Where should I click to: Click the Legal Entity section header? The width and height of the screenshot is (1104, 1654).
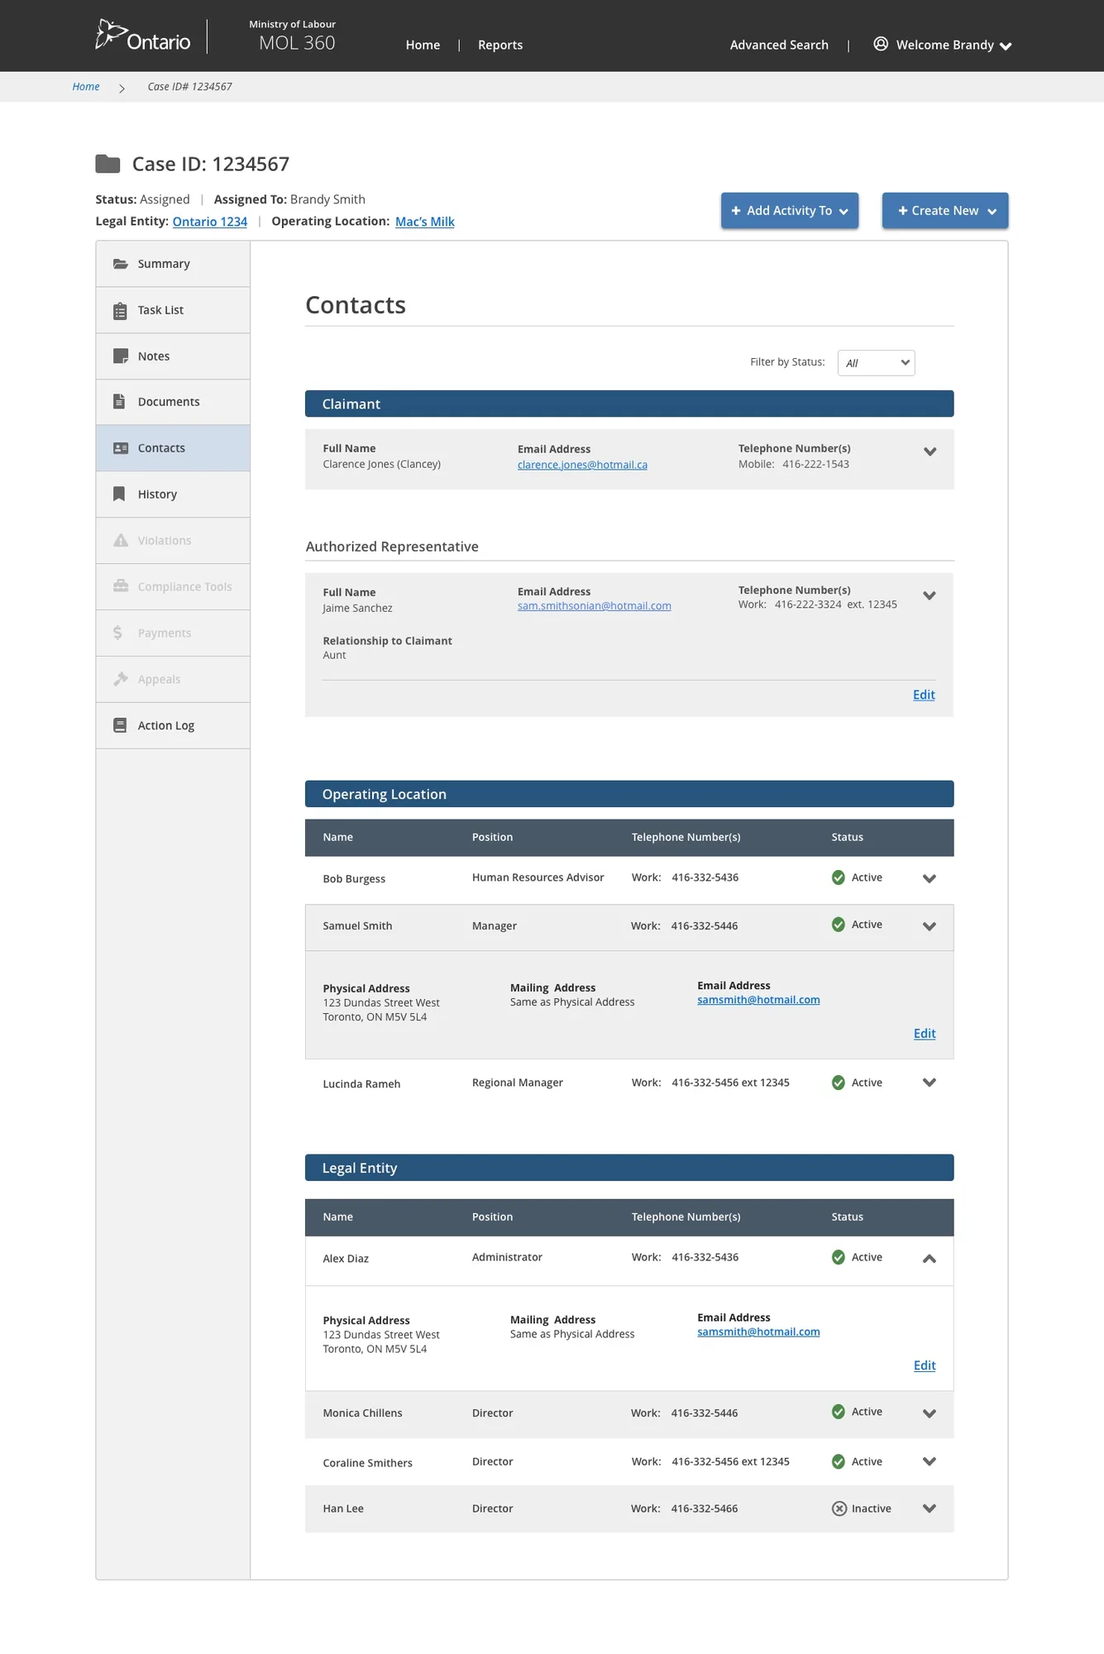tap(629, 1168)
